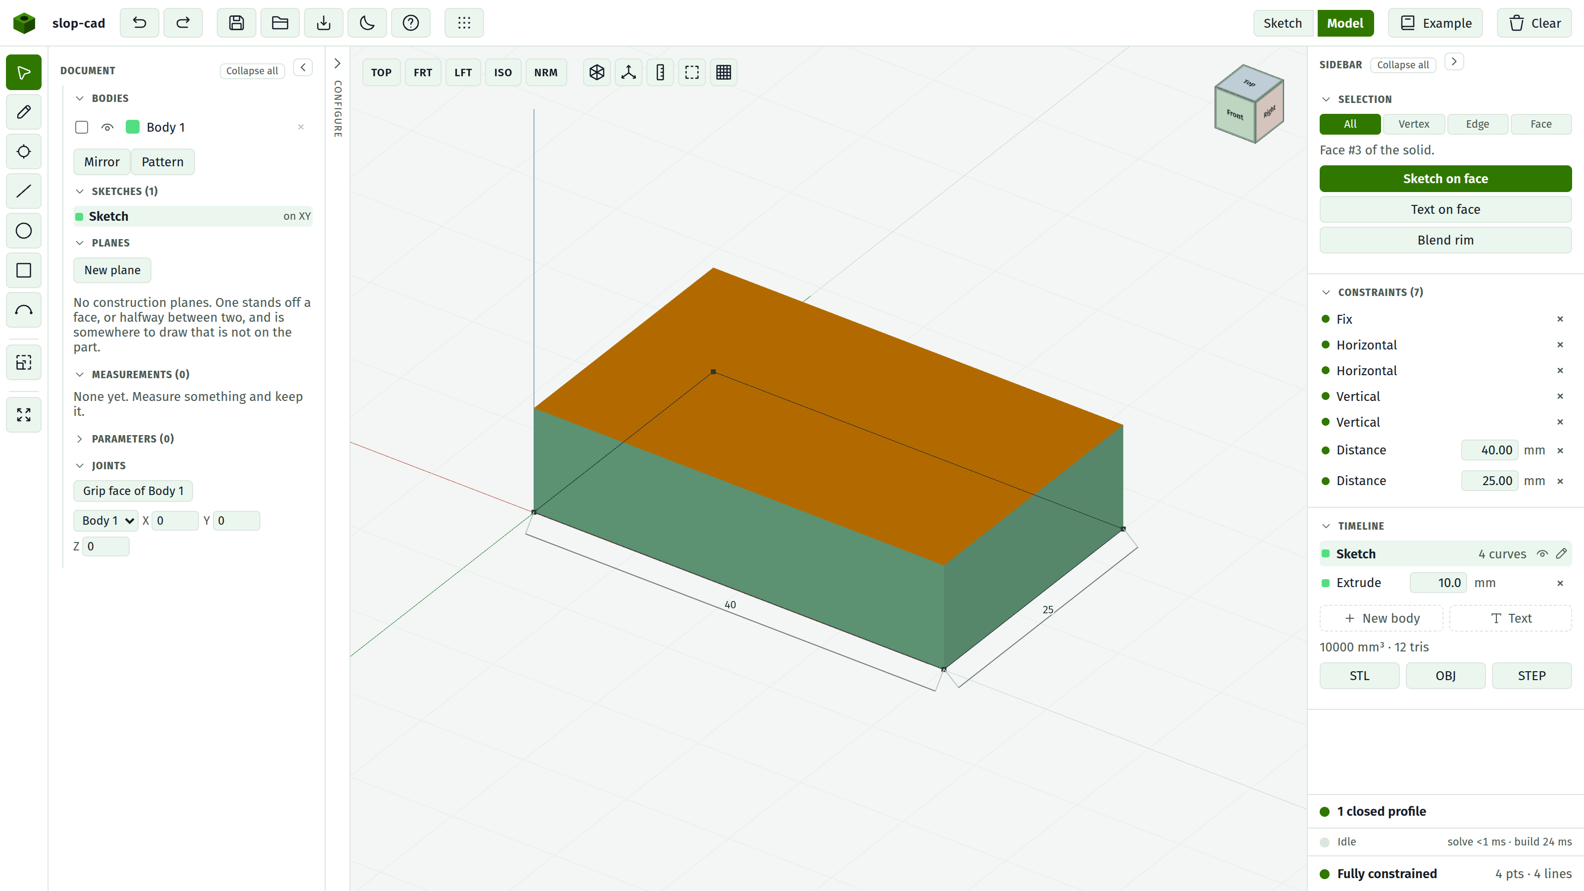Screen dimensions: 1584x891
Task: Switch to Model mode tab
Action: (1345, 23)
